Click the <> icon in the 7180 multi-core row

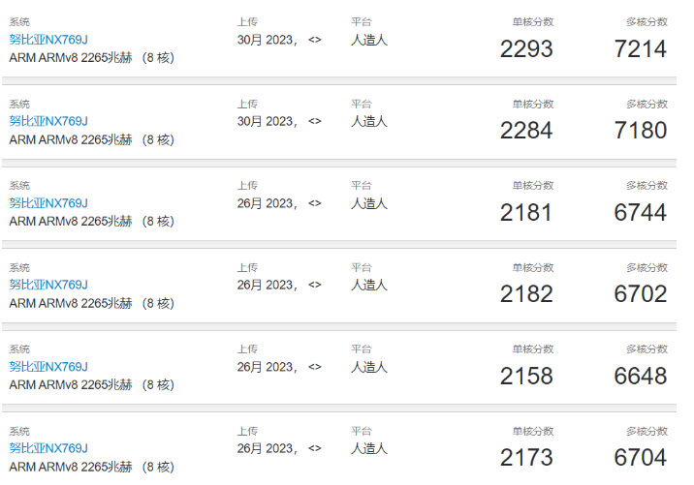315,121
